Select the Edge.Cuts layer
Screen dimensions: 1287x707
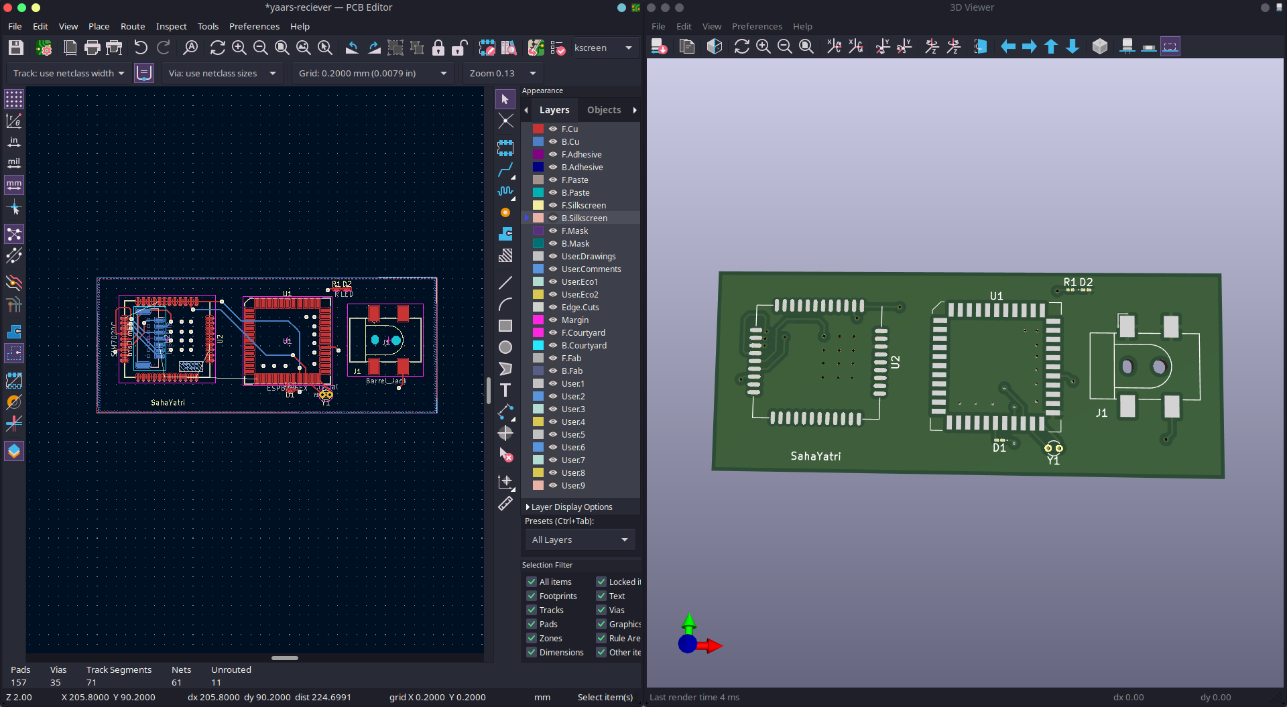[580, 307]
